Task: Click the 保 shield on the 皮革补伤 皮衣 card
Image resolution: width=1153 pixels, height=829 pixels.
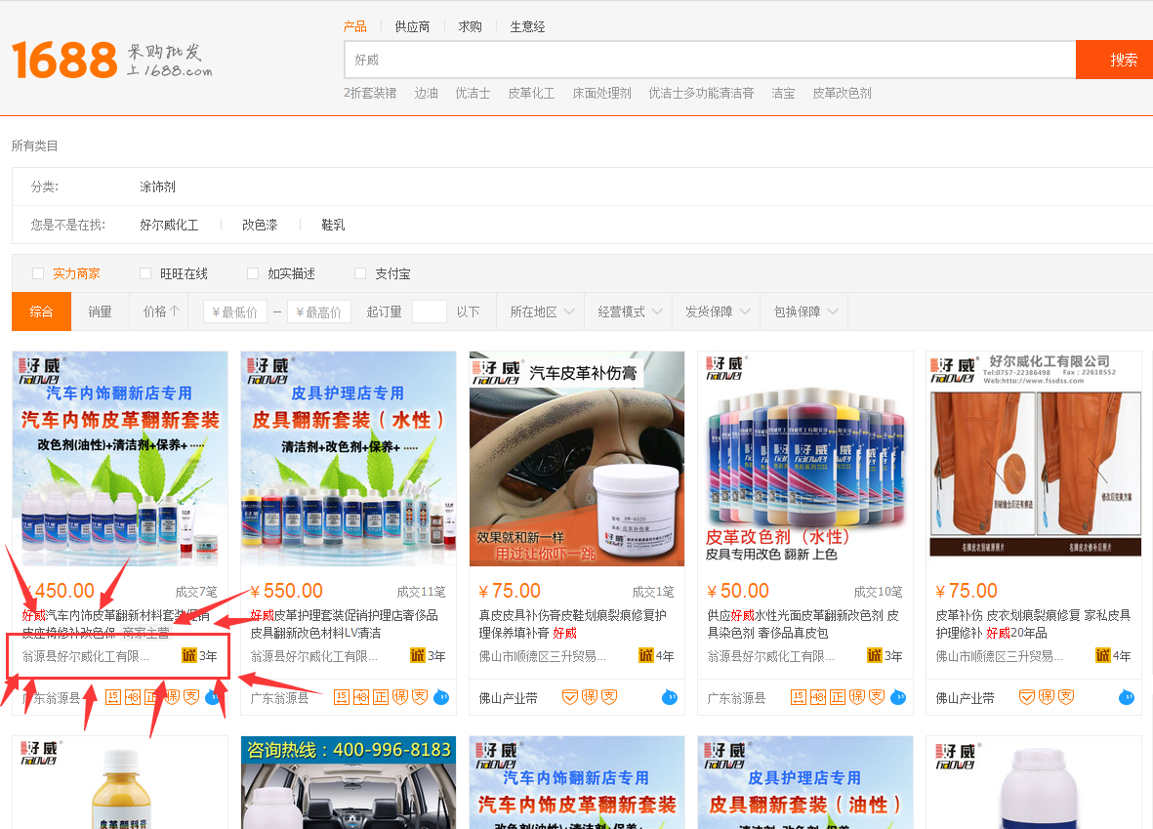Action: click(x=1048, y=697)
